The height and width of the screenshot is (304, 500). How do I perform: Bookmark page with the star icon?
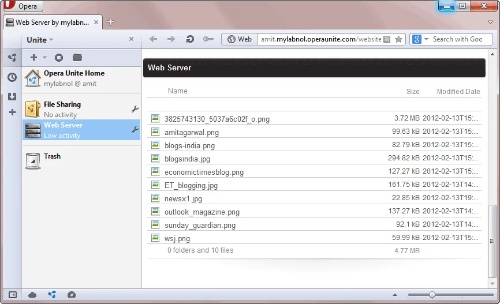tap(398, 39)
